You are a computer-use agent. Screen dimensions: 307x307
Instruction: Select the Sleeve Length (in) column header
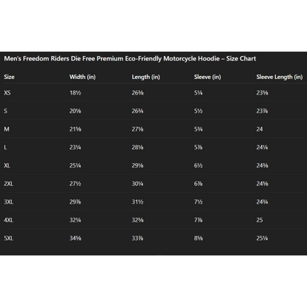coord(280,77)
